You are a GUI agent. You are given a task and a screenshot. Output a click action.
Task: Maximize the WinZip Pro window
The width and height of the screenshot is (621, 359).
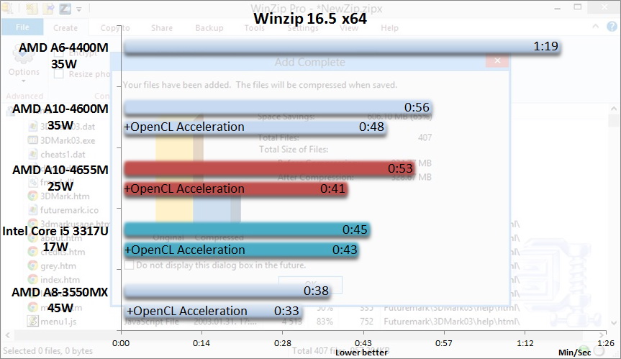(x=578, y=6)
